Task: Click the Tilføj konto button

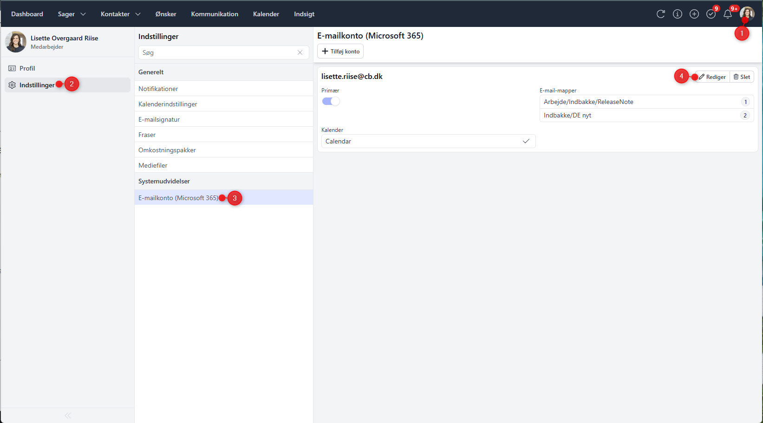Action: 340,51
